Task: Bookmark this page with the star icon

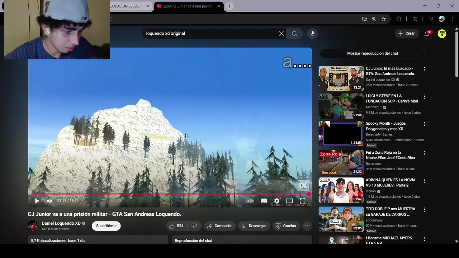Action: pyautogui.click(x=384, y=19)
